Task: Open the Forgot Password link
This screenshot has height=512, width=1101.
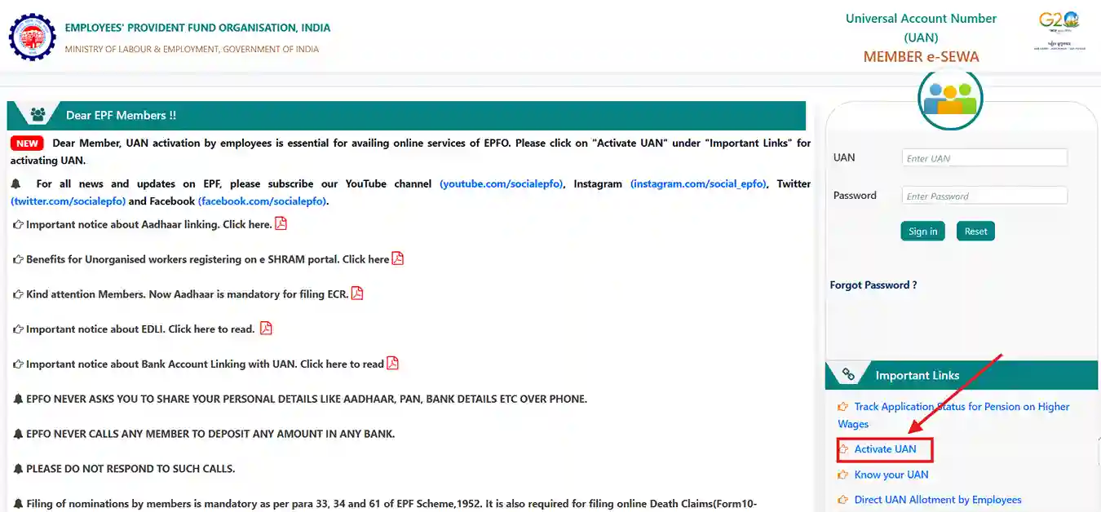Action: (x=873, y=285)
